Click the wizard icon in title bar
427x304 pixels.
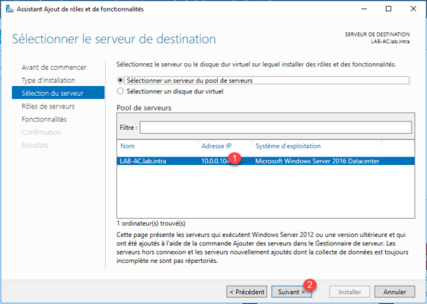tap(10, 9)
